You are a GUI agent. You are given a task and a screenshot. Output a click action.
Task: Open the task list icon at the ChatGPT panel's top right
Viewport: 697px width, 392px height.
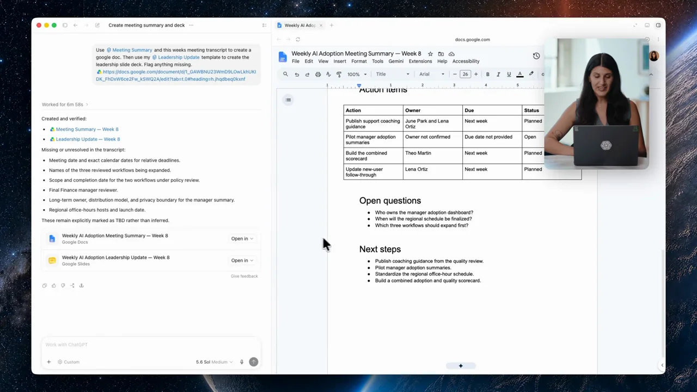[x=265, y=25]
